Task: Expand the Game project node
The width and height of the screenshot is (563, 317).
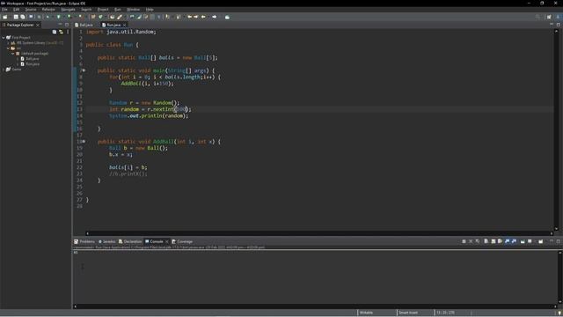Action: click(x=4, y=70)
